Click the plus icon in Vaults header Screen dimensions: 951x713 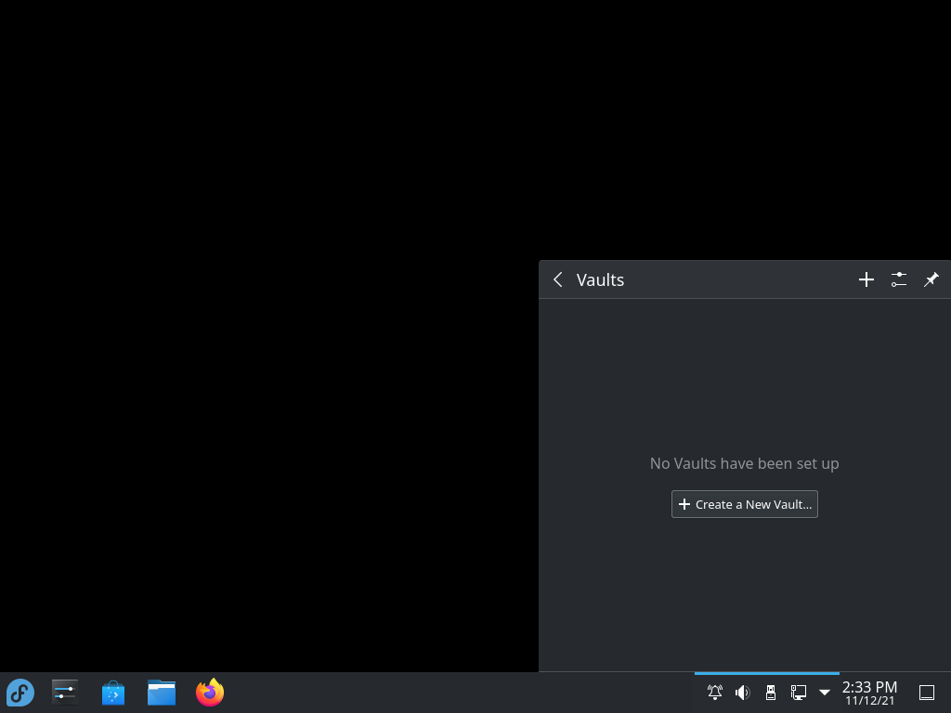click(866, 279)
